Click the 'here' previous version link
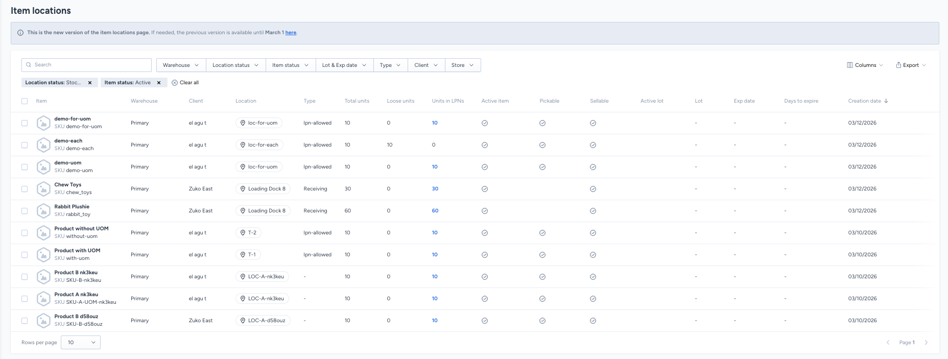This screenshot has height=359, width=948. pyautogui.click(x=291, y=33)
